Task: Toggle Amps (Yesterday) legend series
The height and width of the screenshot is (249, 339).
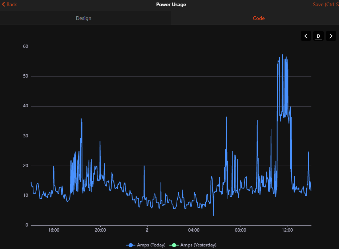Action: coord(193,245)
